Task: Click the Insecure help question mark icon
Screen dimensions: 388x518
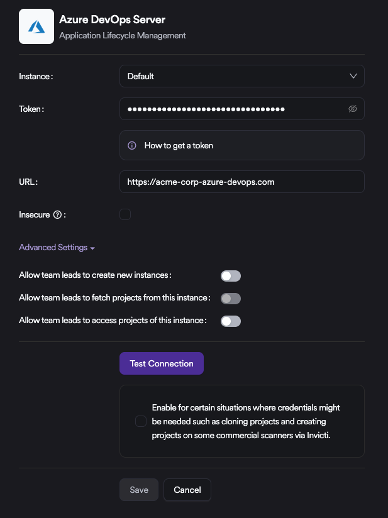Action: point(57,215)
